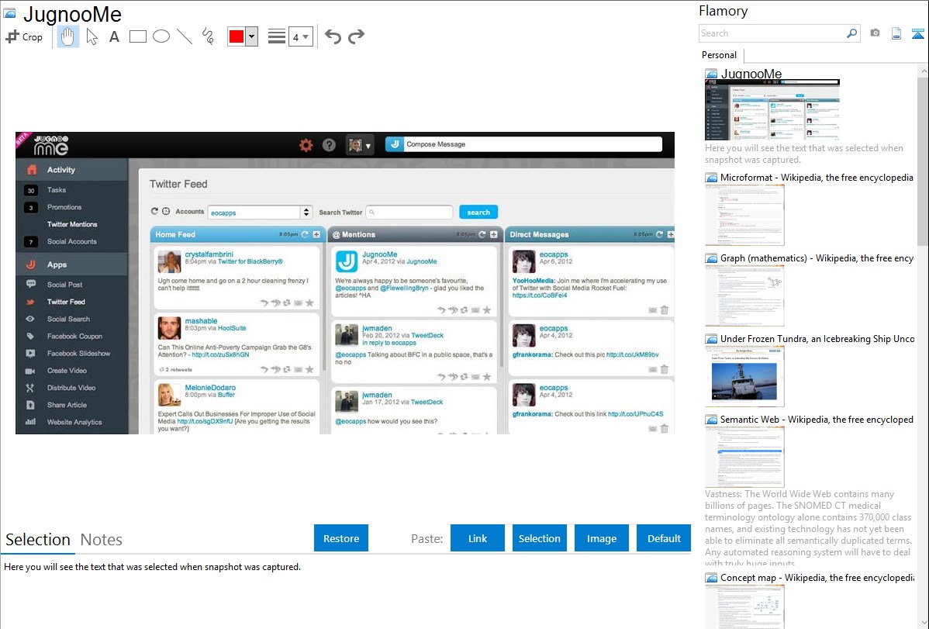The width and height of the screenshot is (929, 629).
Task: Select the arrow pointer tool
Action: pyautogui.click(x=92, y=36)
